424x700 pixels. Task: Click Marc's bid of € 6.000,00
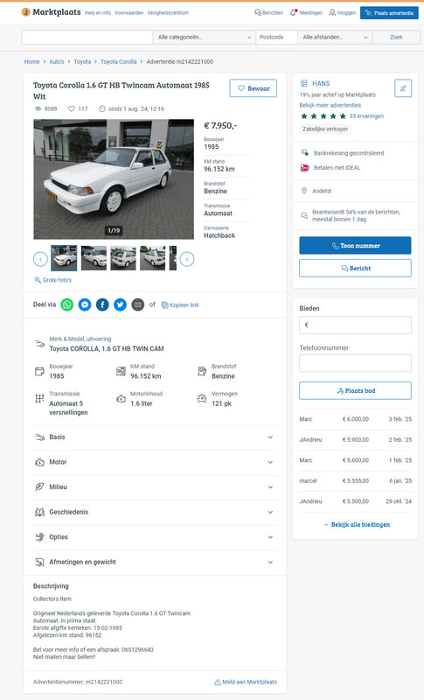(x=355, y=419)
